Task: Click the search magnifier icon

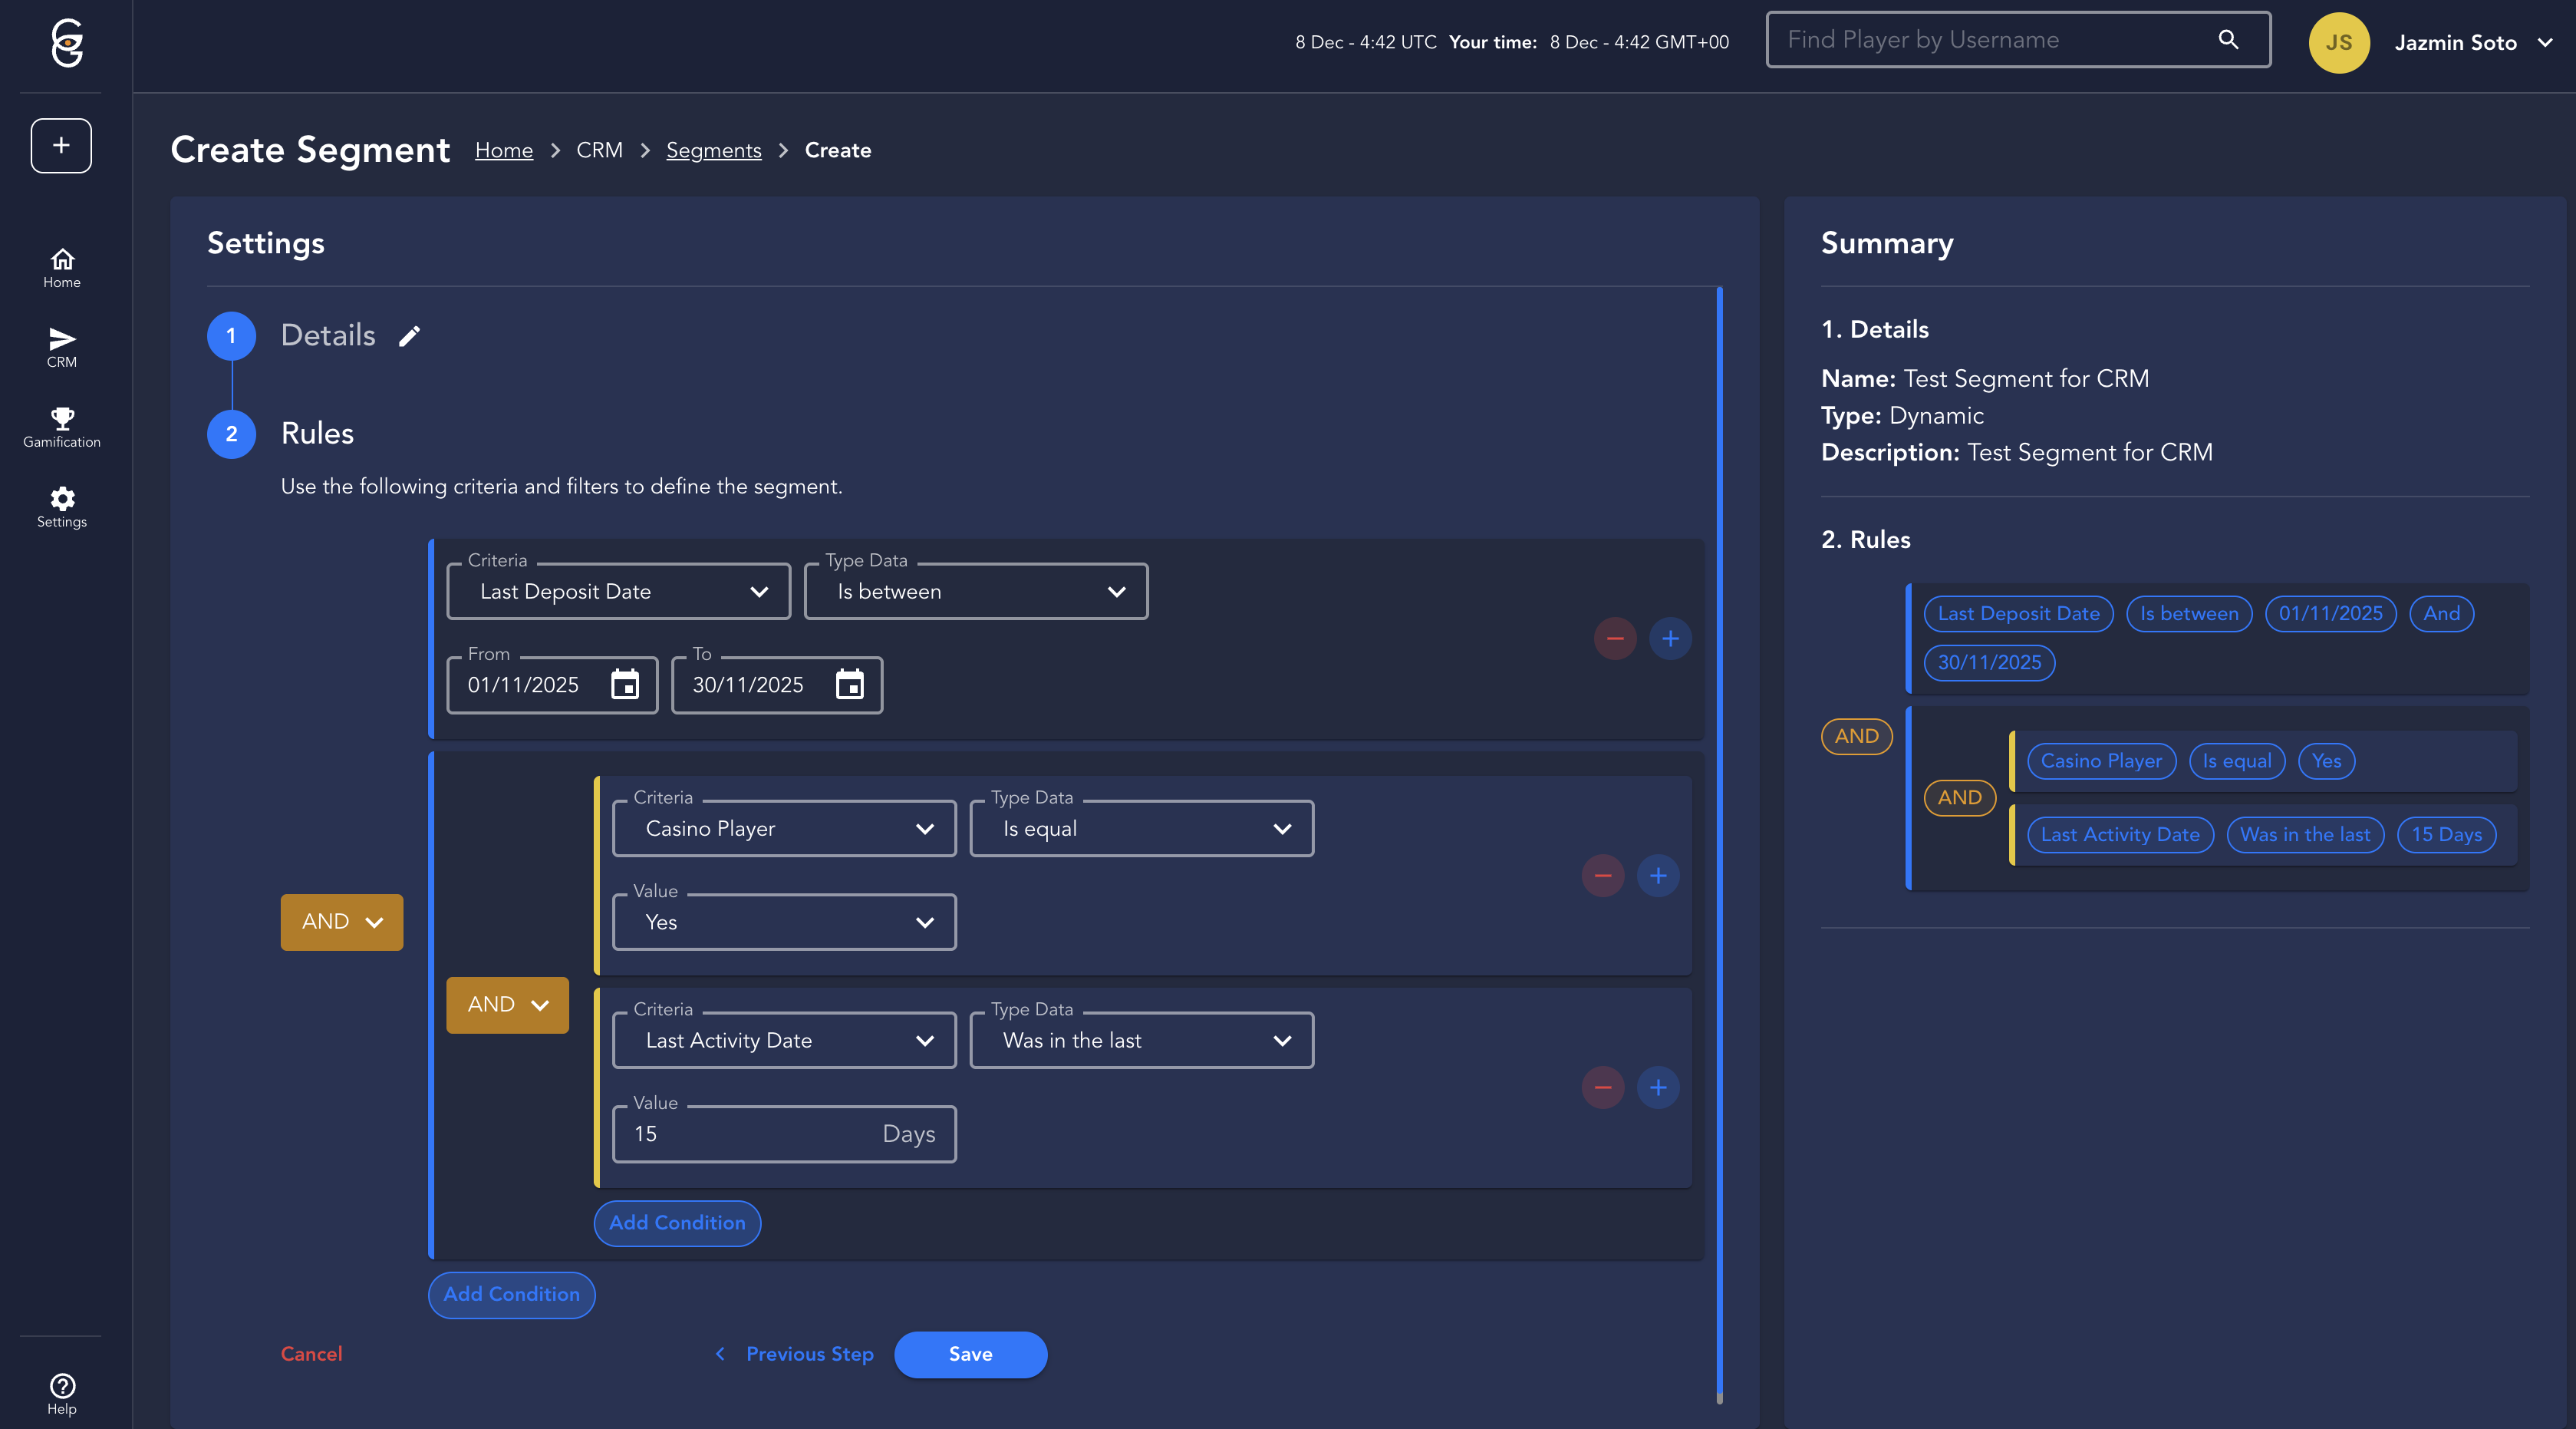Action: pos(2228,40)
